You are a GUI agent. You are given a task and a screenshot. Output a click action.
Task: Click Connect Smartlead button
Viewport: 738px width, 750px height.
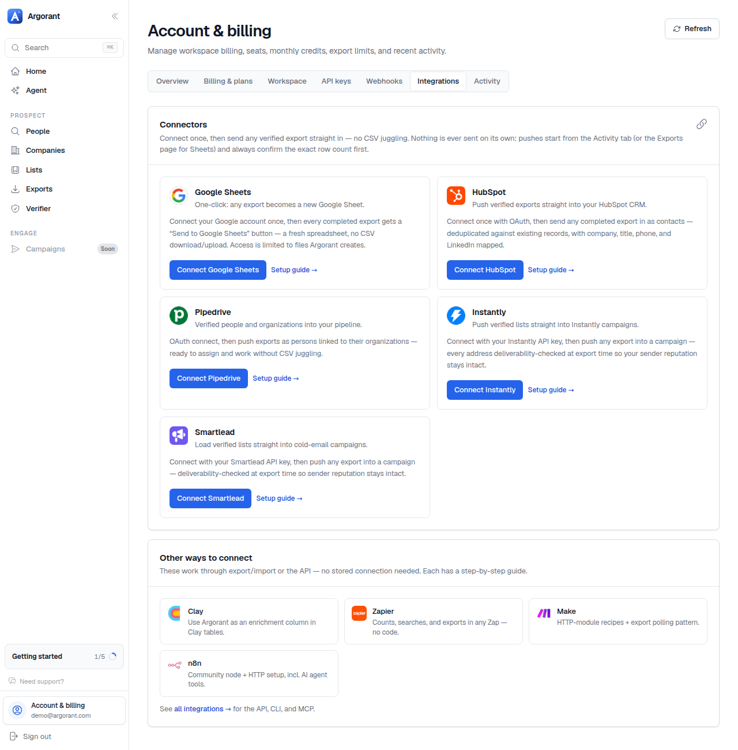210,498
